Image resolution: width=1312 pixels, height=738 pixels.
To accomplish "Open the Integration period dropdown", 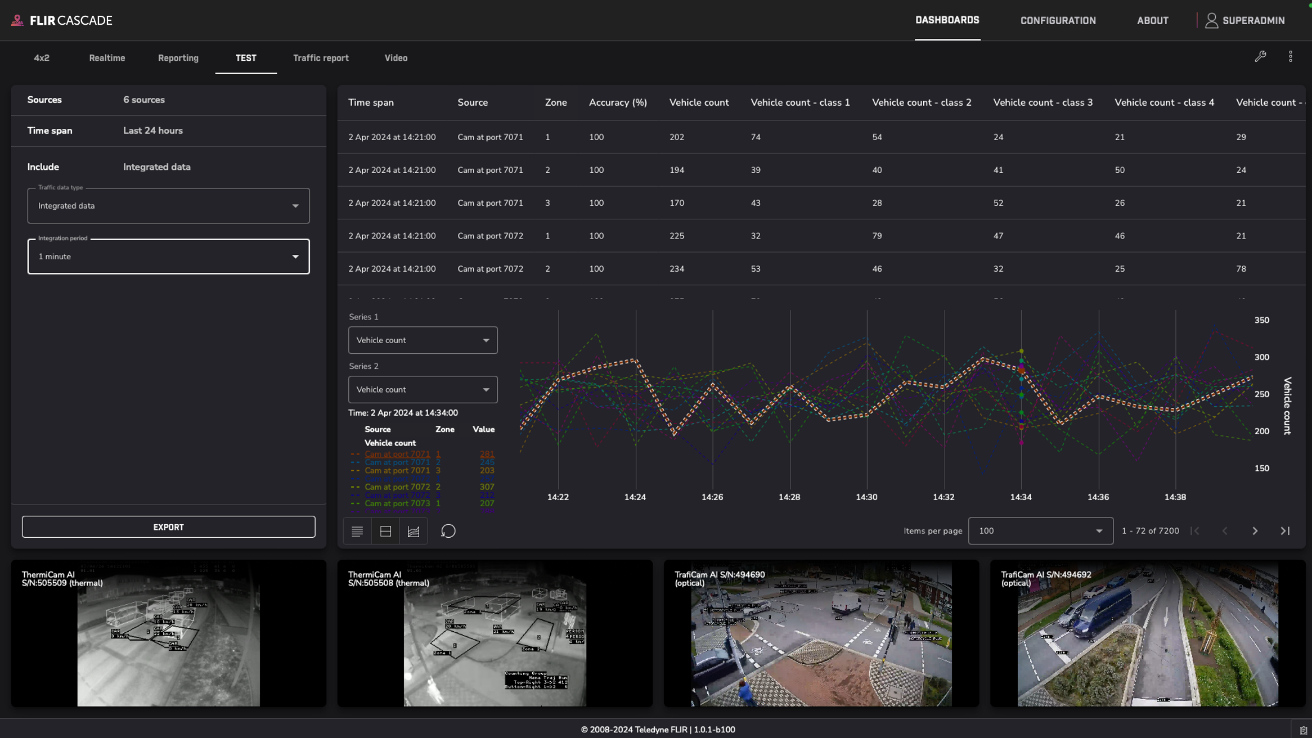I will click(x=168, y=256).
